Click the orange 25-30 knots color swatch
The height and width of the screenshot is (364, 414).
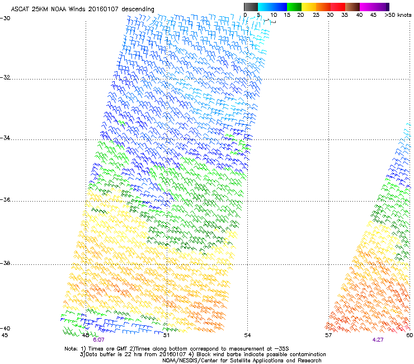323,7
